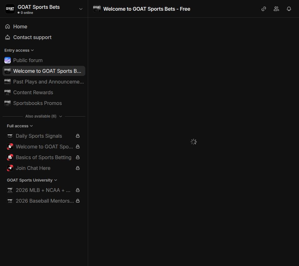Screen dimensions: 299x266
Task: Collapse the Also available (6) divider
Action: 44,116
